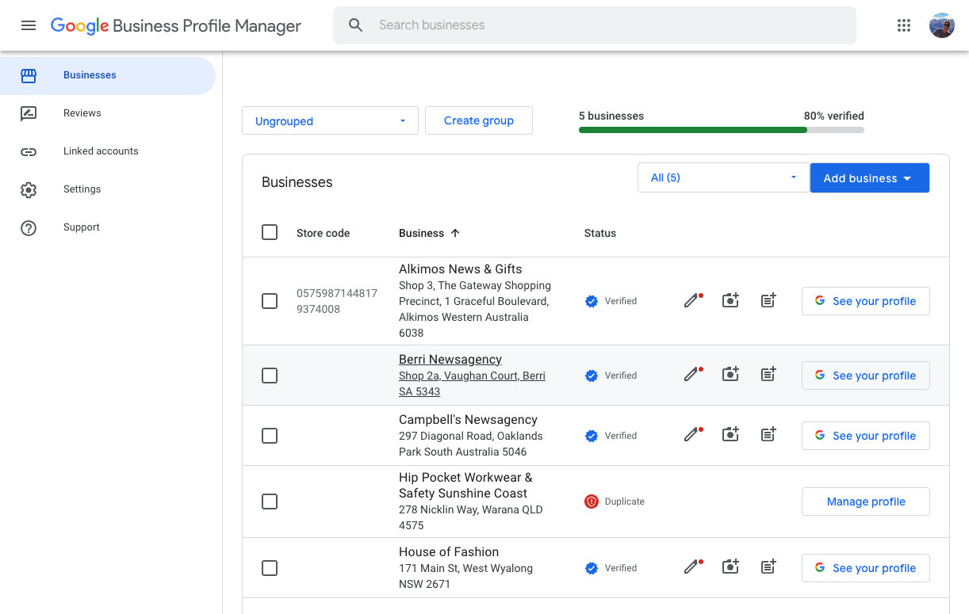Screen dimensions: 969x614
Task: Open the Google apps grid
Action: tap(904, 25)
